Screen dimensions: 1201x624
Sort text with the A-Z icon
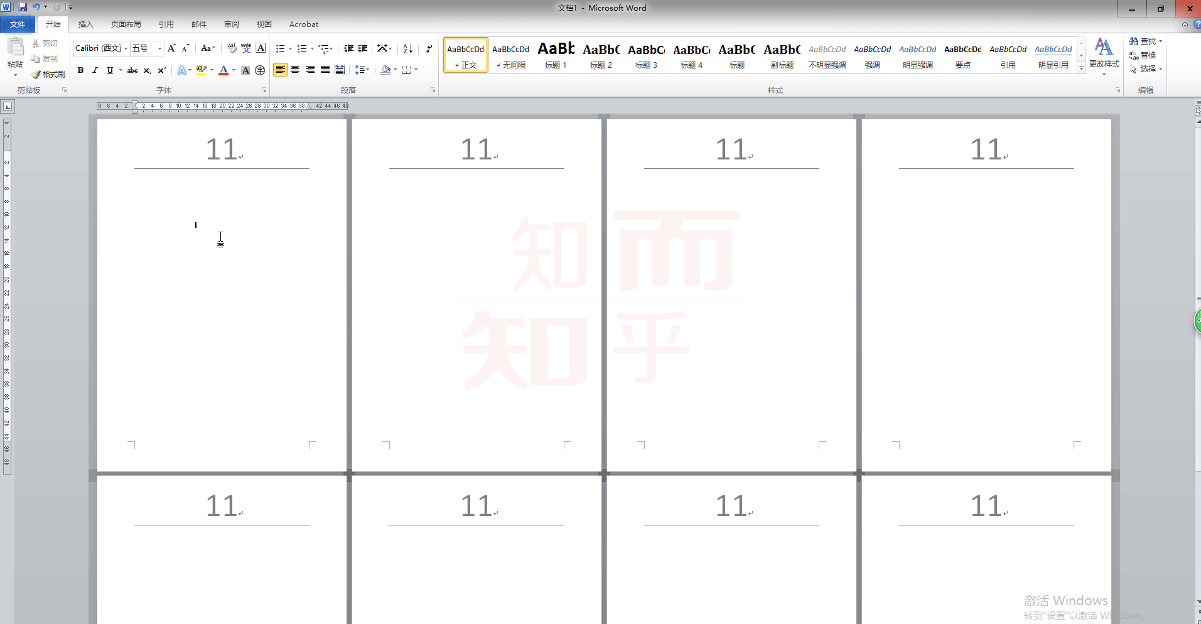(x=407, y=48)
